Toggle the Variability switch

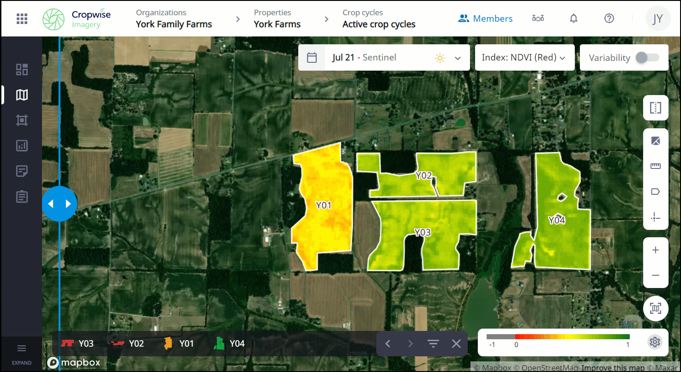pos(647,58)
